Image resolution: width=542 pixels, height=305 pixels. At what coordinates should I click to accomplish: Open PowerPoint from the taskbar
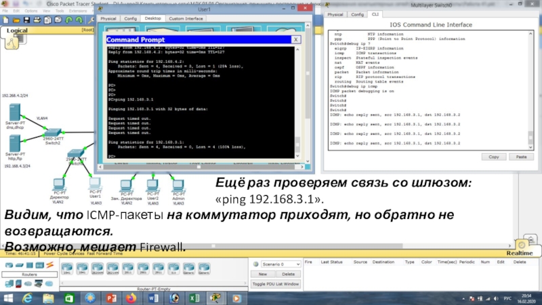pos(111,298)
